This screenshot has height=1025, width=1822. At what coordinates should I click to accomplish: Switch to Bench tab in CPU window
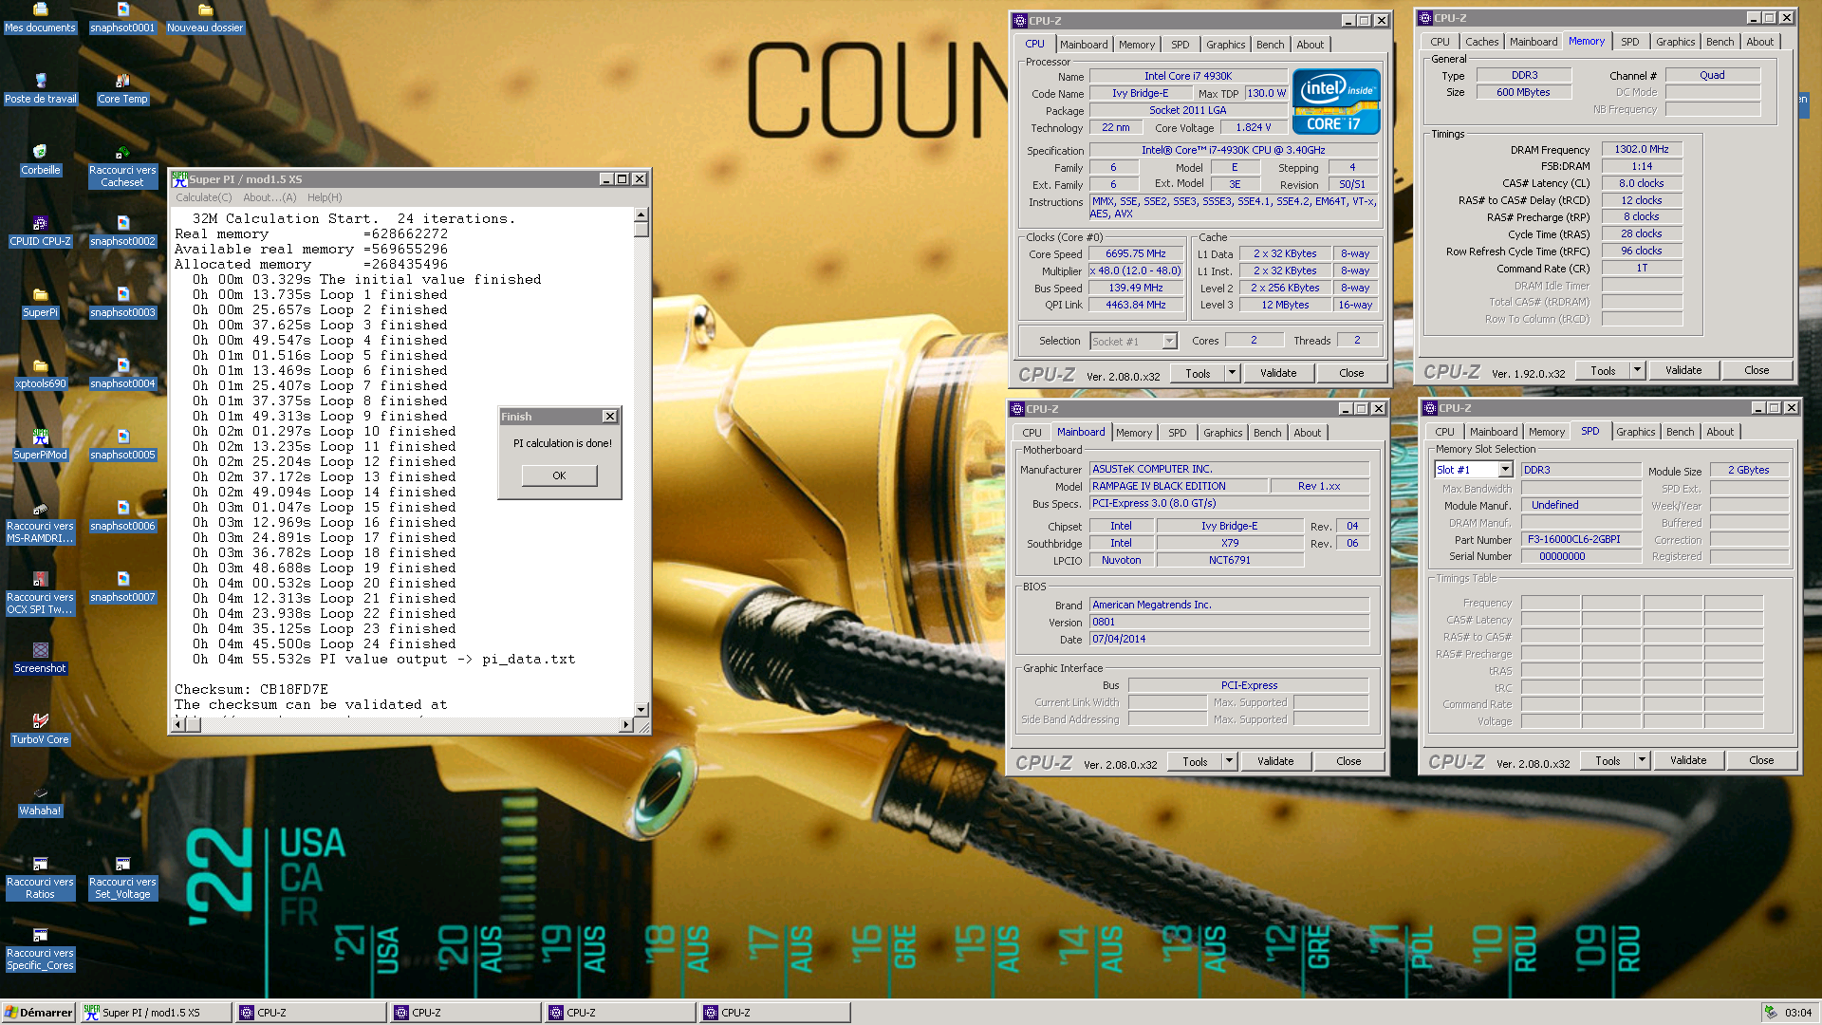tap(1270, 45)
